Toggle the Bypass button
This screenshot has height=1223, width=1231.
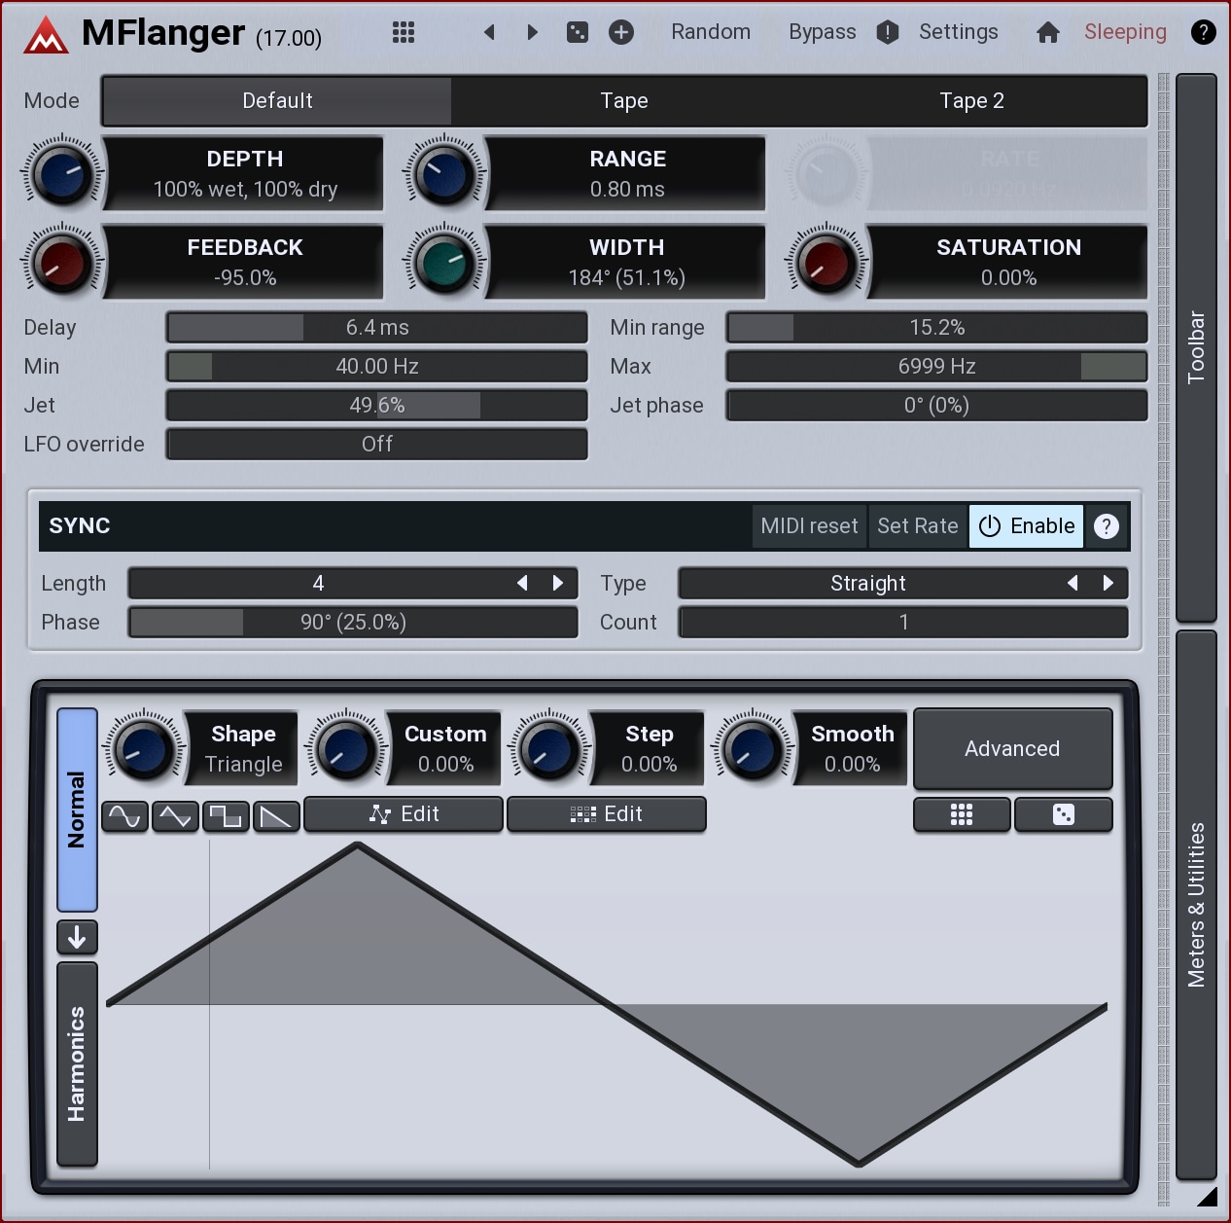822,32
